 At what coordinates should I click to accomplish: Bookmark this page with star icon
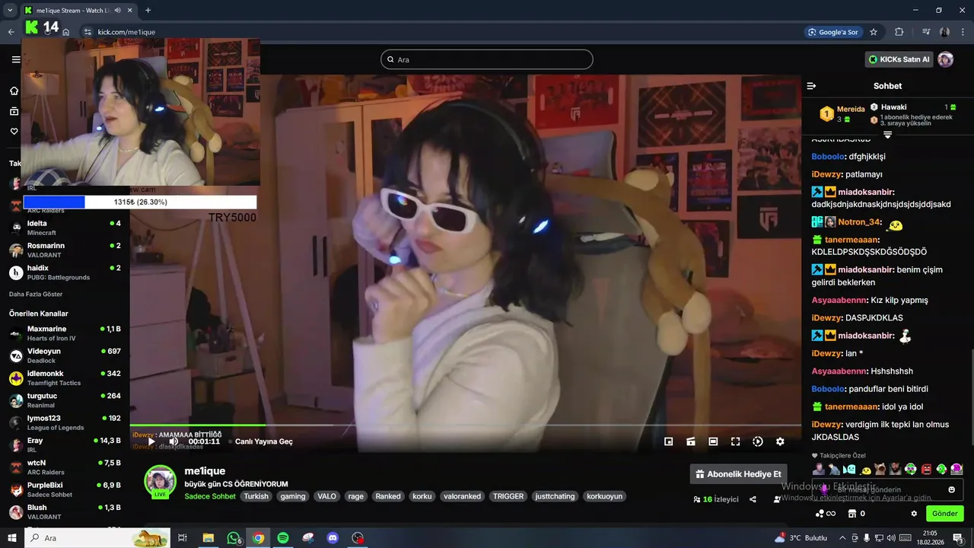(874, 32)
